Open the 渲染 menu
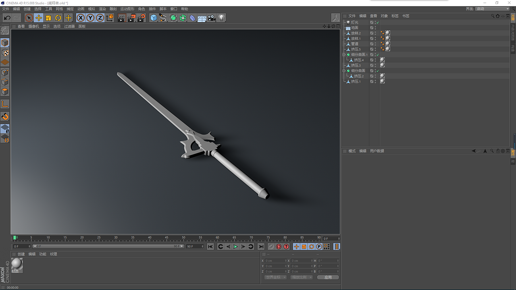516x290 pixels. click(x=102, y=9)
